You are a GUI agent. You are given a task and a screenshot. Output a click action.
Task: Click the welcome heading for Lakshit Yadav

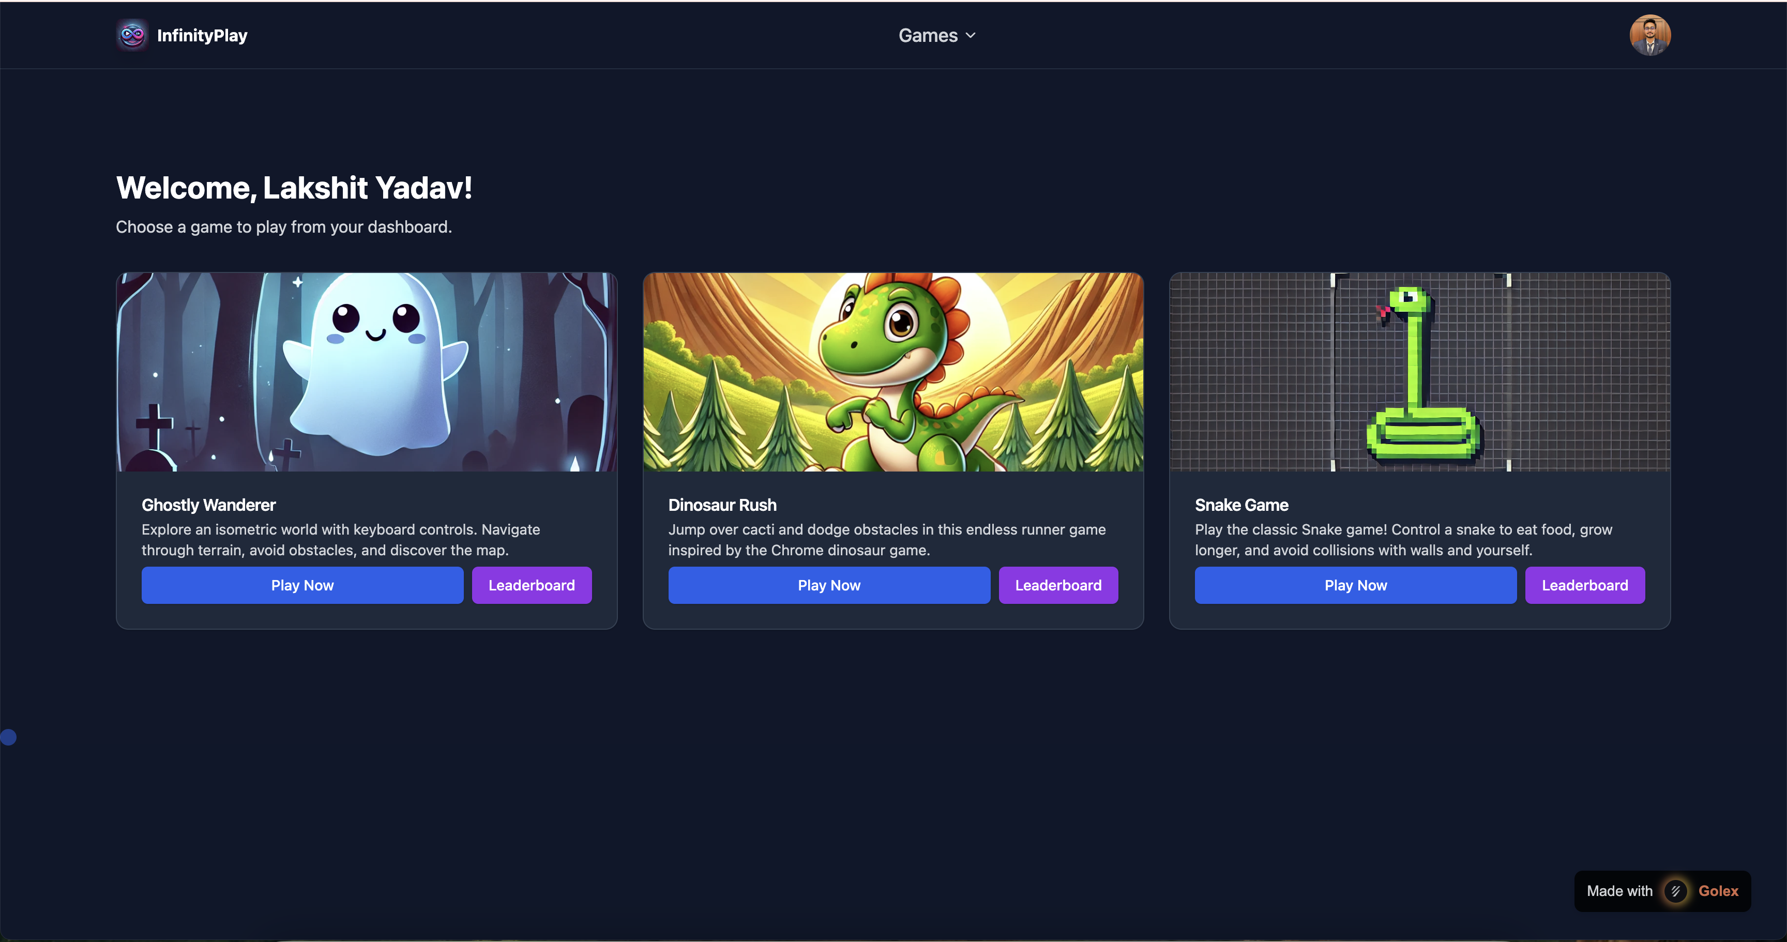[x=294, y=187]
